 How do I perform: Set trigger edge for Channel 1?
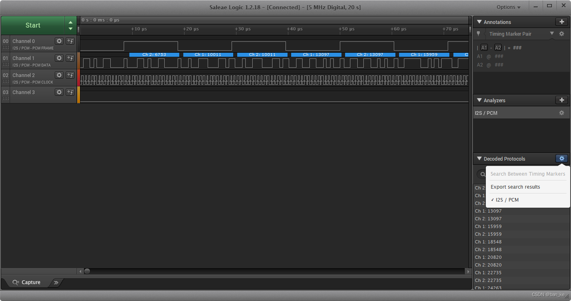pyautogui.click(x=70, y=58)
